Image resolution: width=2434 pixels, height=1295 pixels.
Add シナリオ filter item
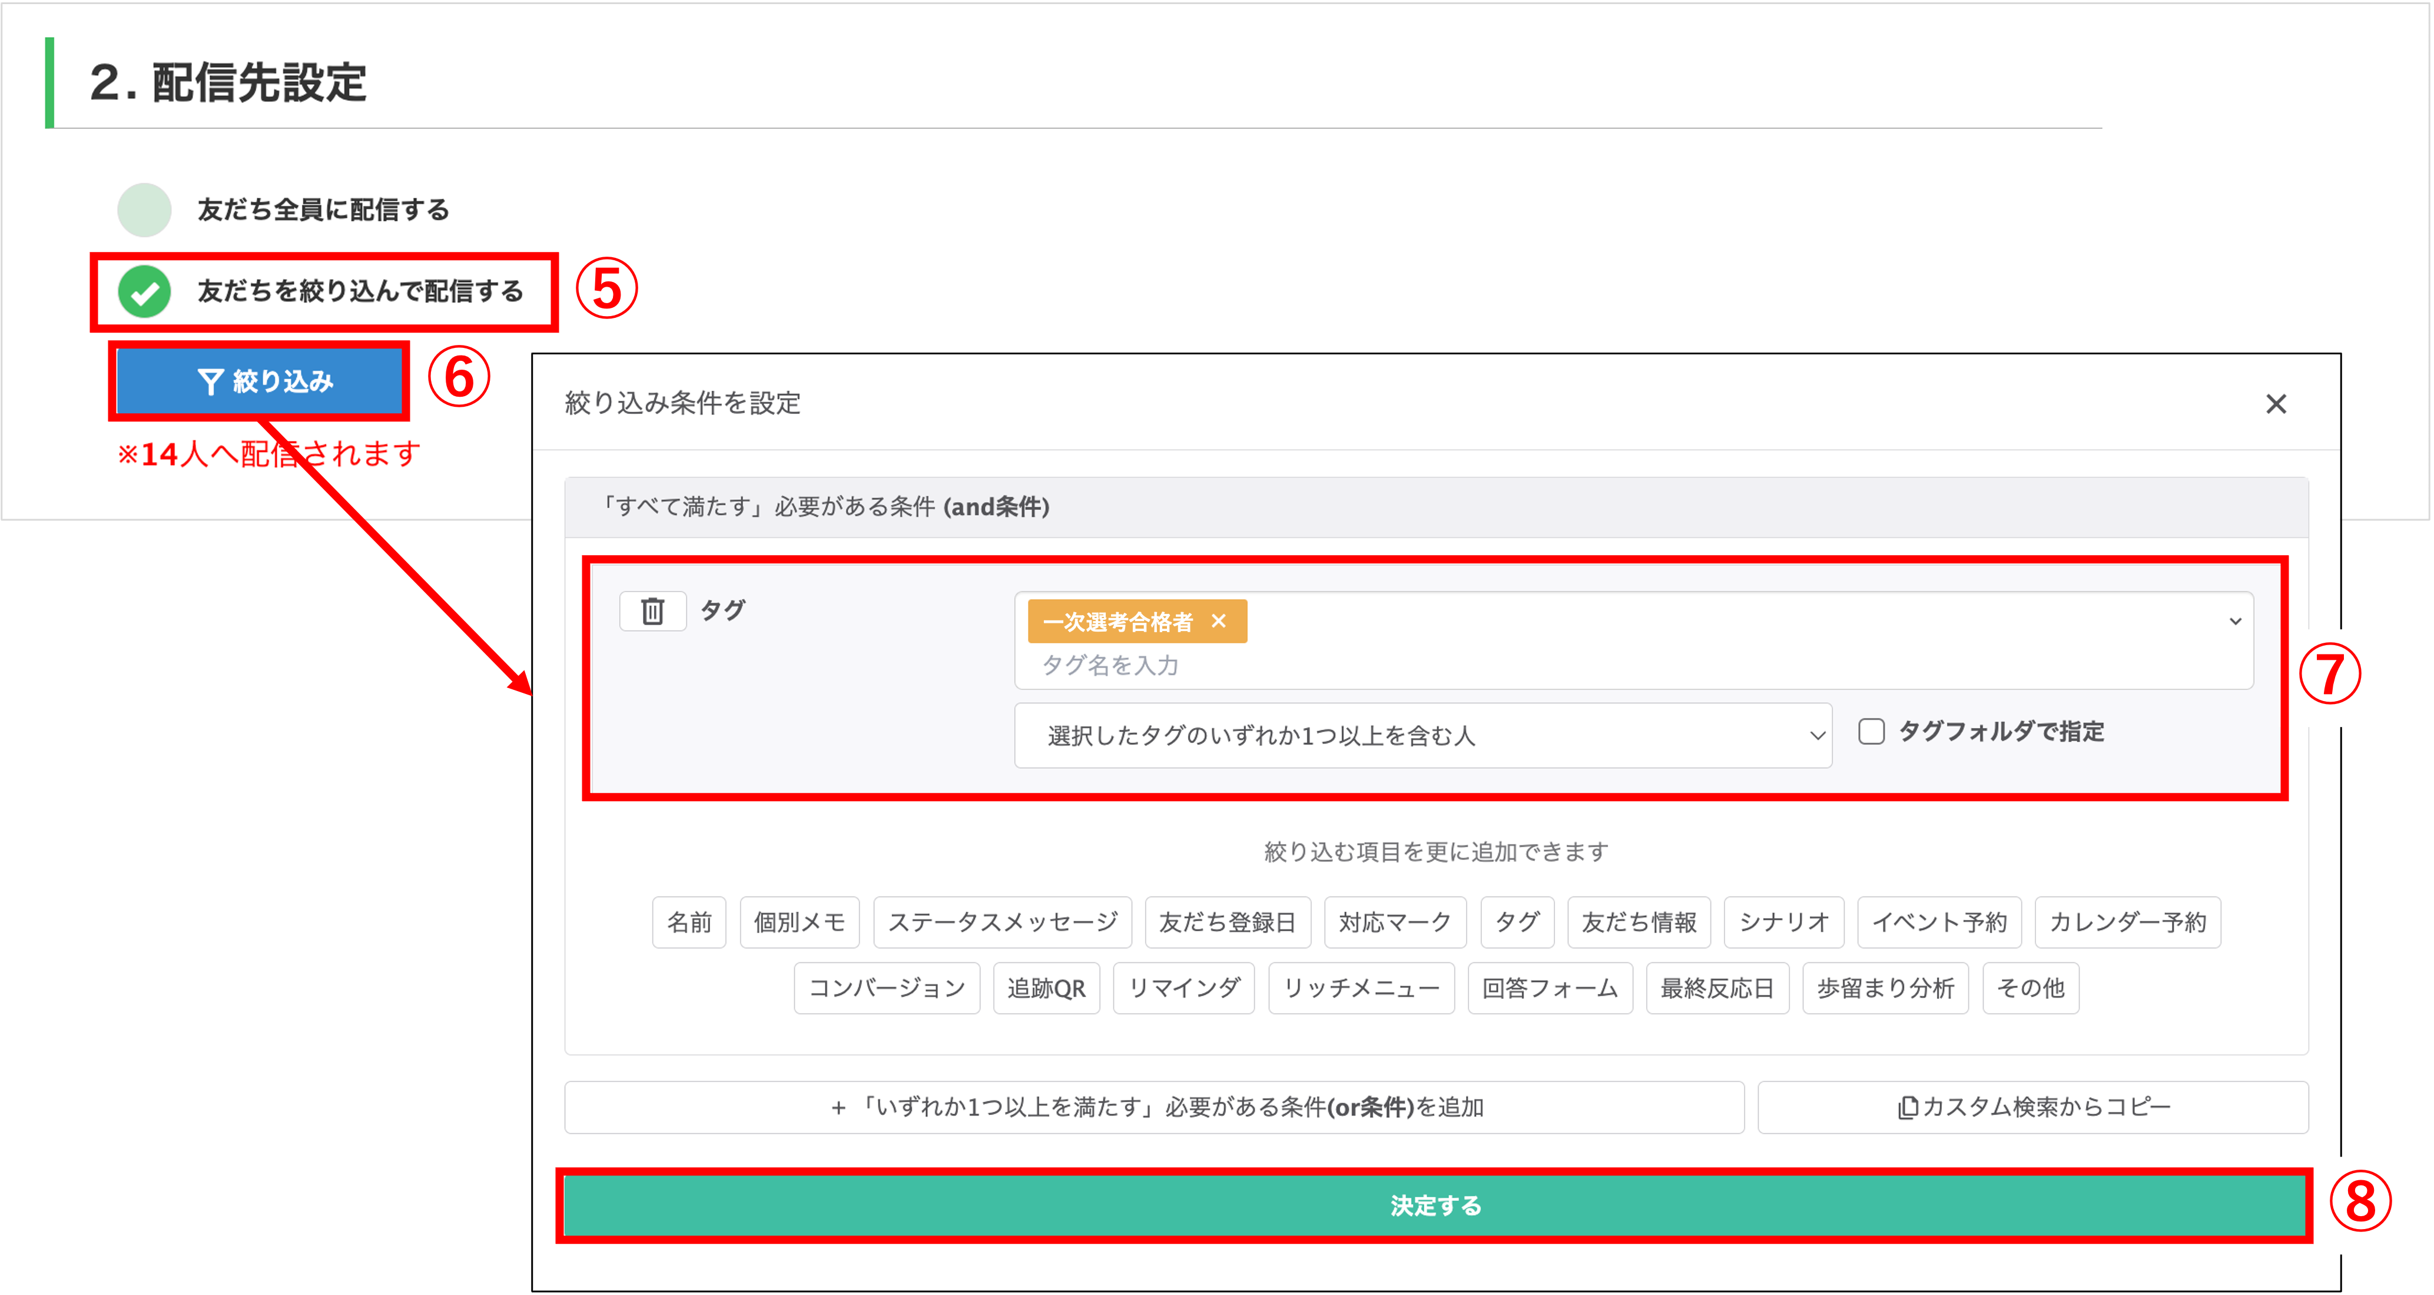(x=1783, y=922)
